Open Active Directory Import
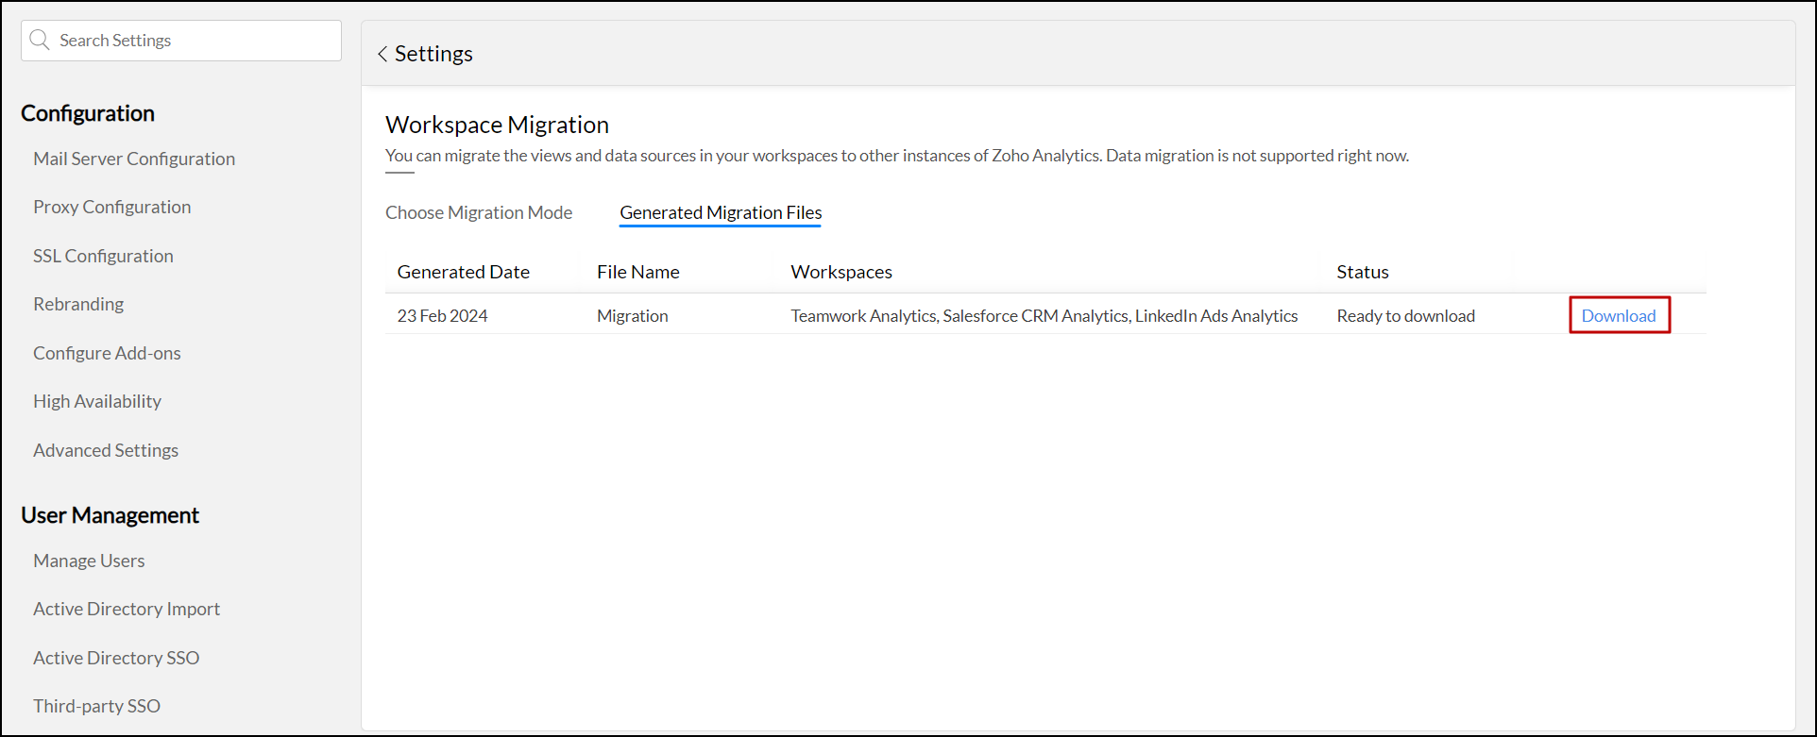This screenshot has width=1817, height=737. (127, 610)
